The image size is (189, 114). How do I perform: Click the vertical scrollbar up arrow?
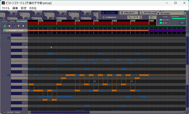click(x=187, y=35)
